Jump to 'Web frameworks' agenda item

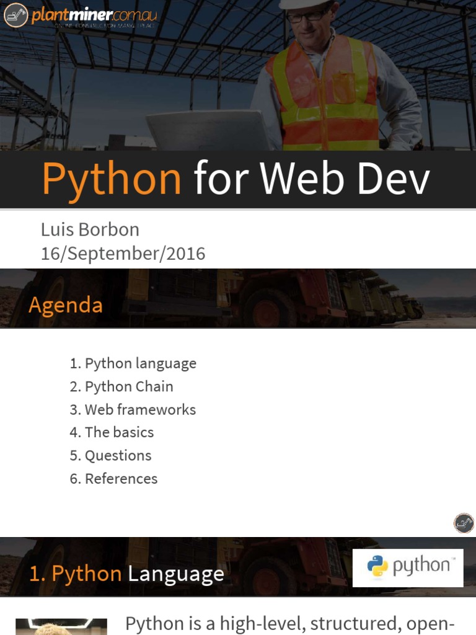click(133, 409)
